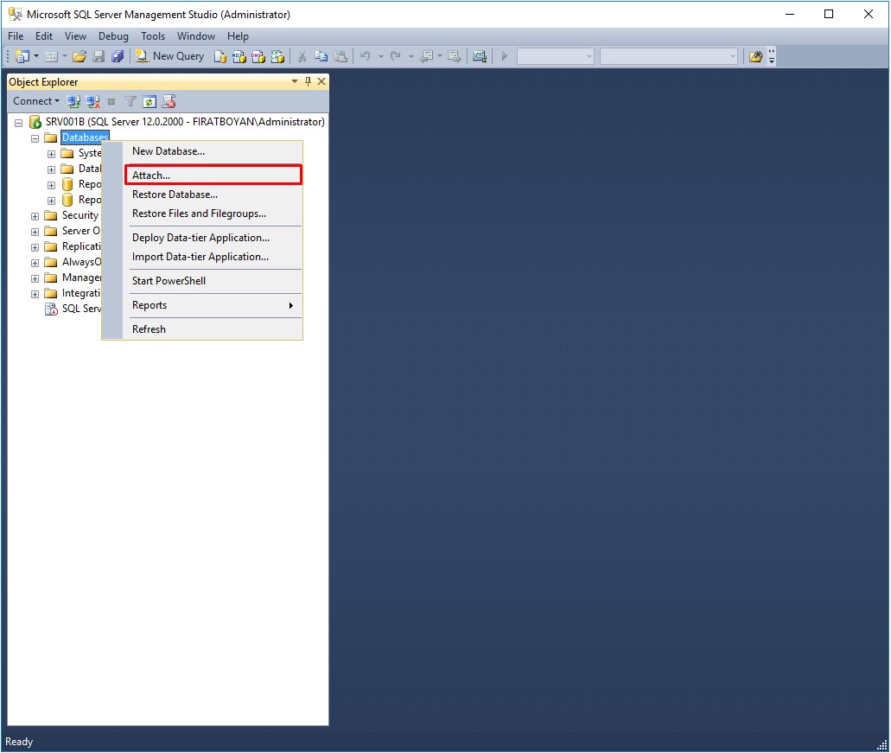
Task: Expand the System Databases folder node
Action: click(51, 154)
